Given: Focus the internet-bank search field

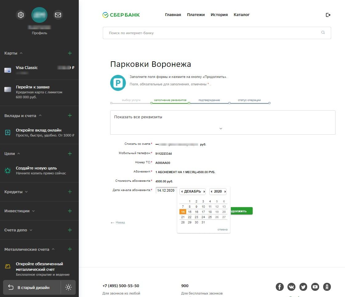Looking at the screenshot, I should pos(217,33).
